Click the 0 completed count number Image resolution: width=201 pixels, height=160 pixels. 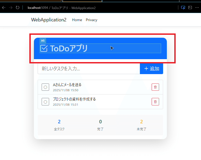coord(100,121)
